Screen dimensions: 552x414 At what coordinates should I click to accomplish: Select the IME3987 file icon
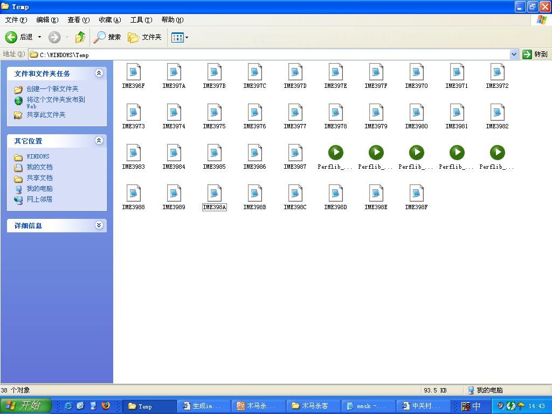(x=295, y=153)
